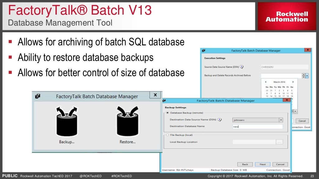Click Username: RA-INT\chays status text

(178, 170)
